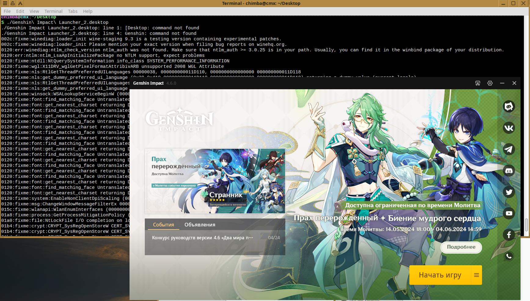Click the Начать игру button
Image resolution: width=530 pixels, height=301 pixels.
(440, 275)
